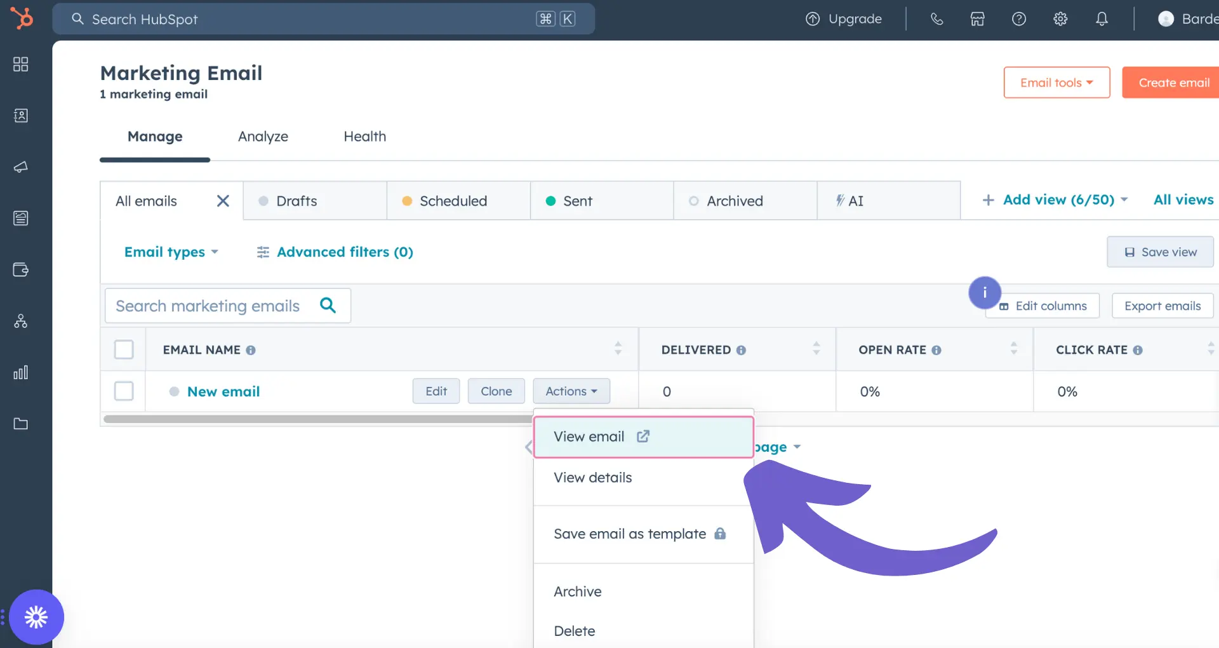Expand the Email tools dropdown

click(1056, 83)
